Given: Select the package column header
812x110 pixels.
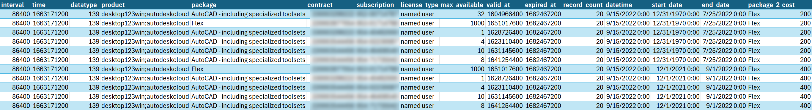Looking at the screenshot, I should point(204,5).
